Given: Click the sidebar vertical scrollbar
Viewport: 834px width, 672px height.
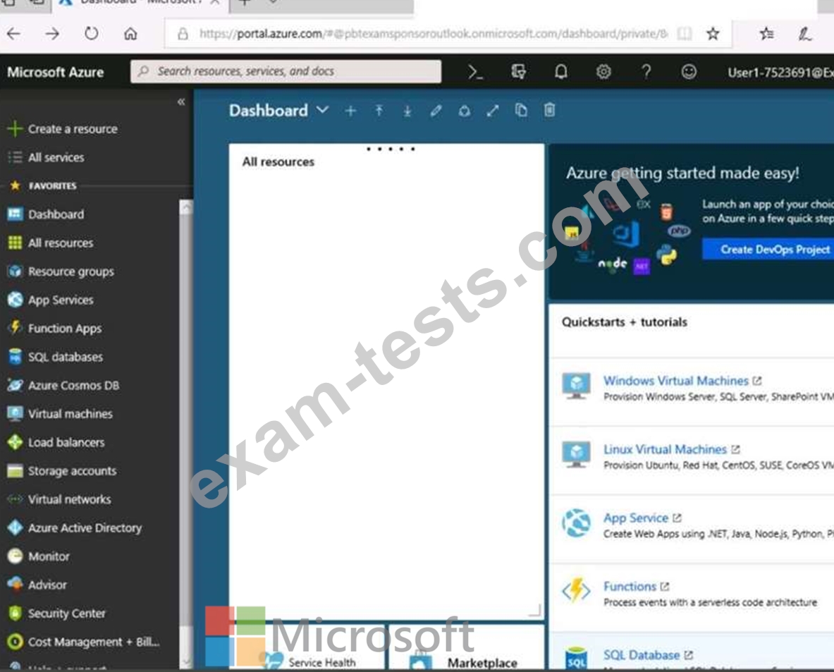Looking at the screenshot, I should coord(186,423).
